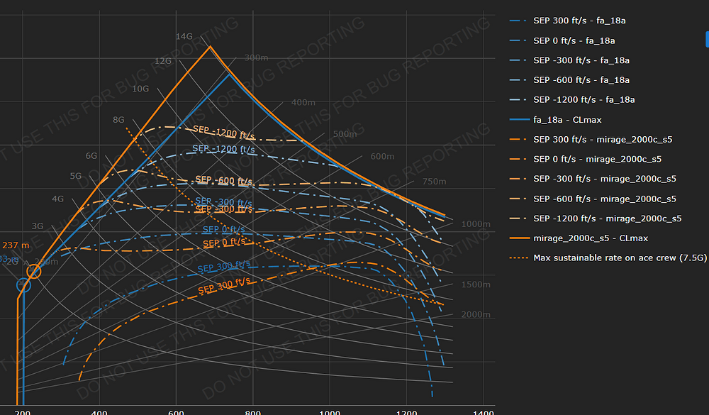
Task: Click the "800" x-axis tick label
Action: tap(253, 412)
